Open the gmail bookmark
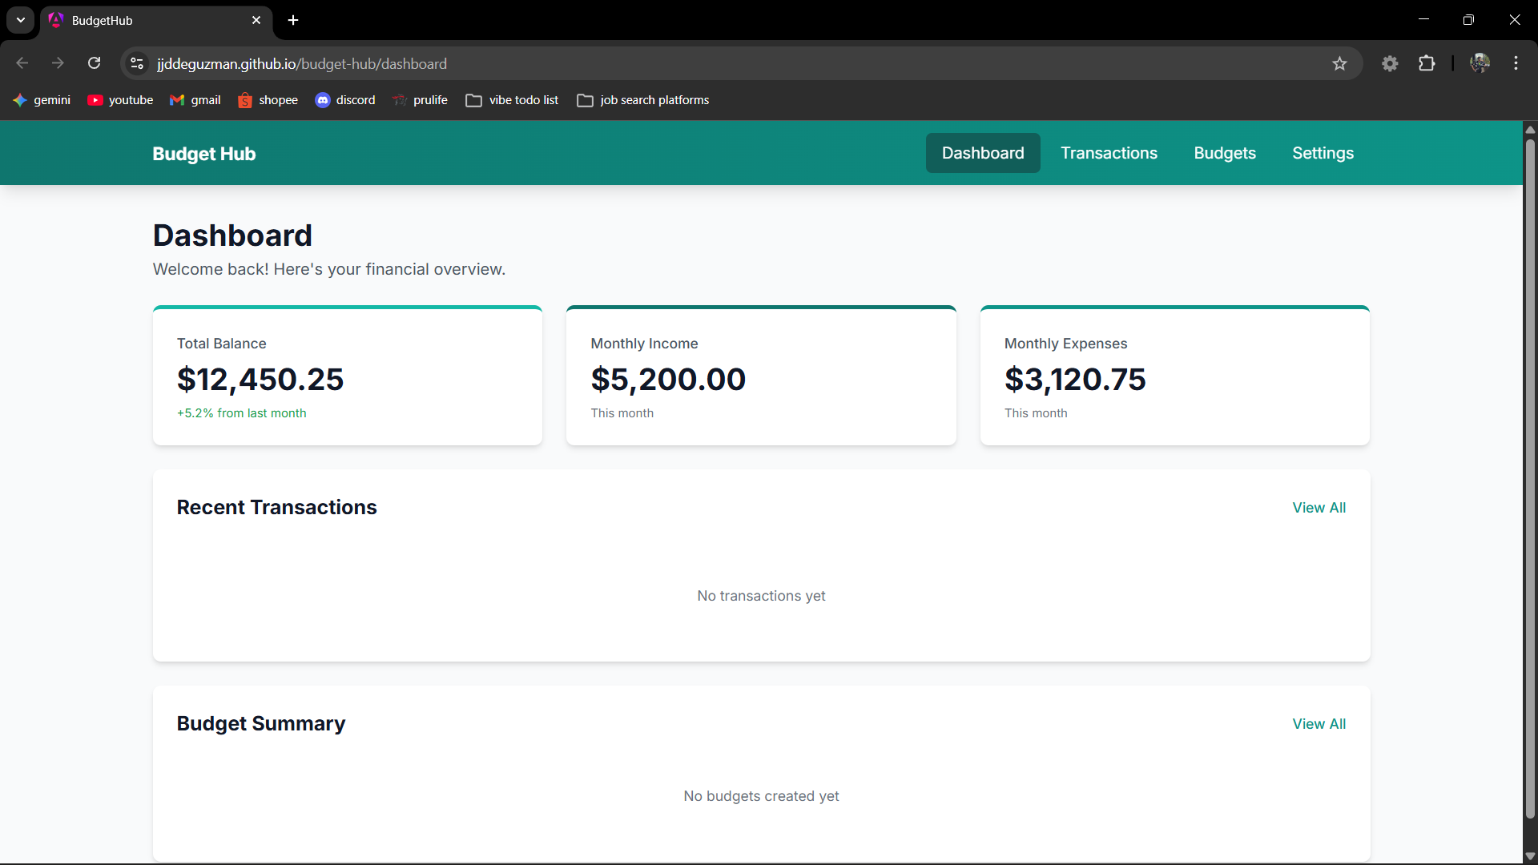 coord(195,100)
